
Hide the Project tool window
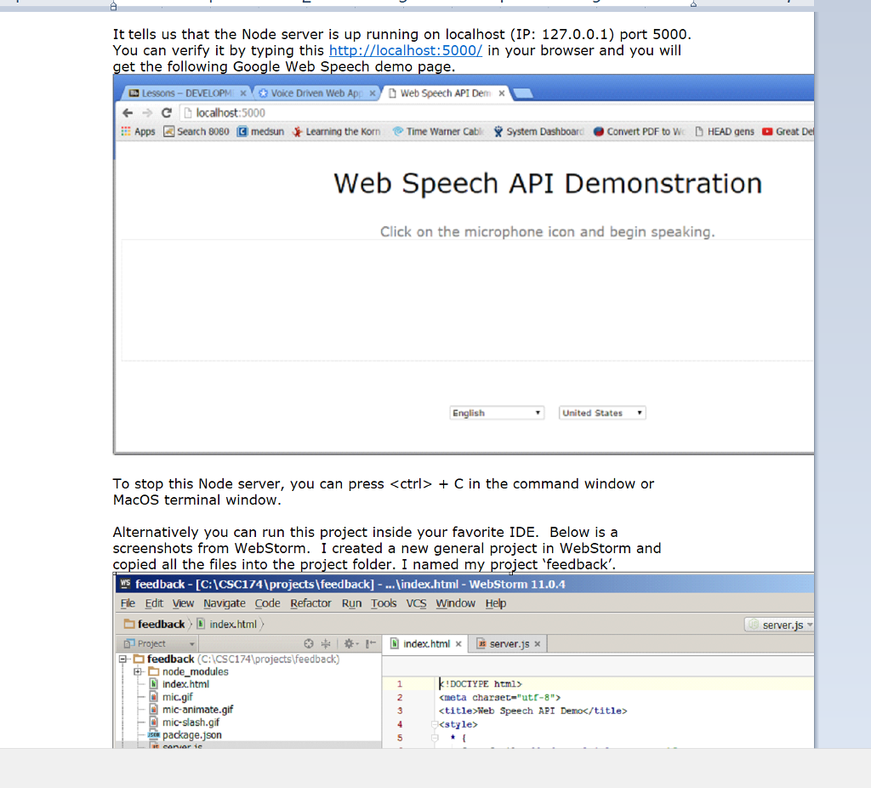coord(371,643)
